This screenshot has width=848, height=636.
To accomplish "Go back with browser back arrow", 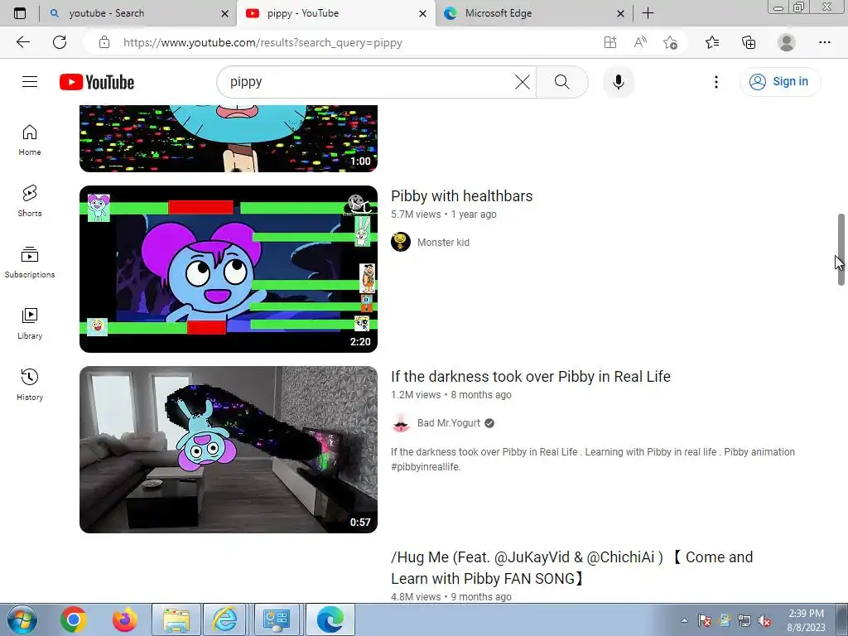I will click(22, 42).
